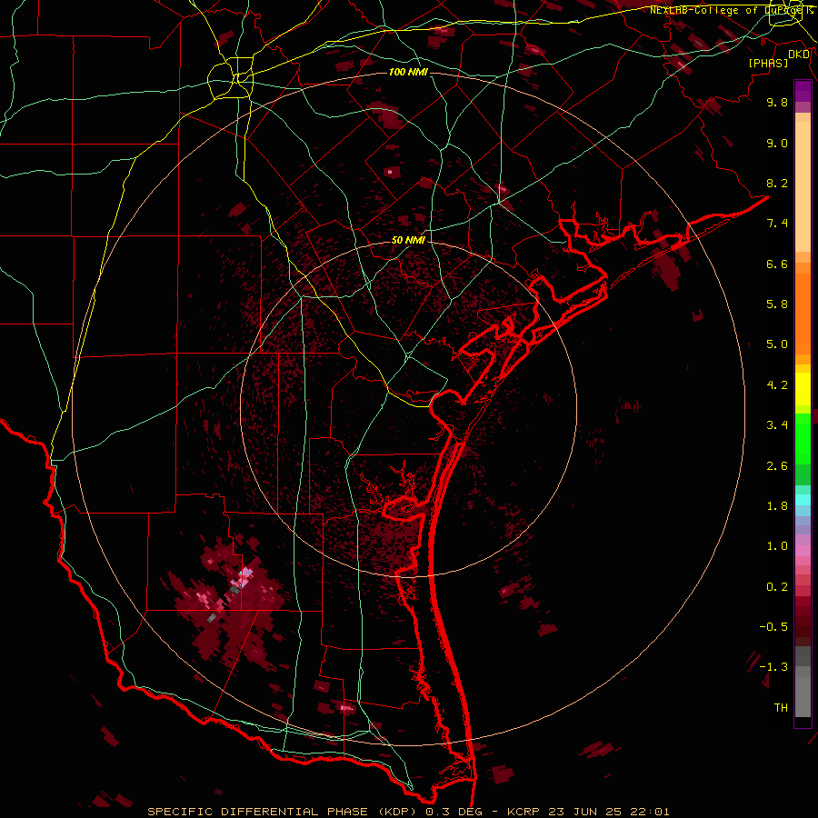Click the "100 NMI" range ring label

pyautogui.click(x=408, y=72)
